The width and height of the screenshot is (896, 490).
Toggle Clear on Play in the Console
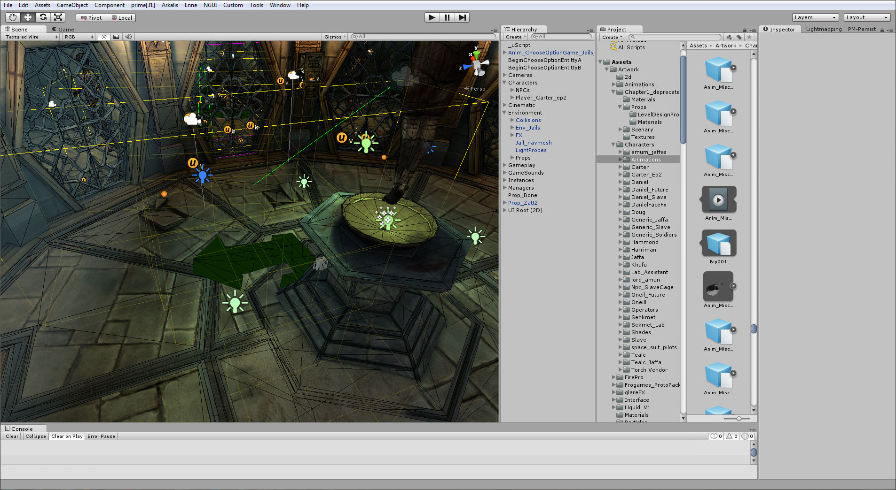click(67, 436)
